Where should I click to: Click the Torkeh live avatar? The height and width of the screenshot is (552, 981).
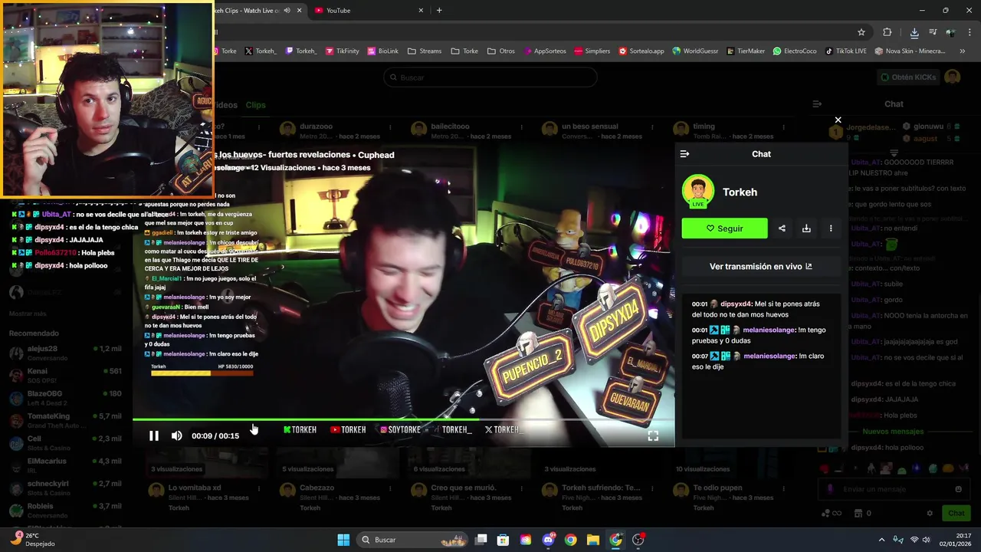698,192
